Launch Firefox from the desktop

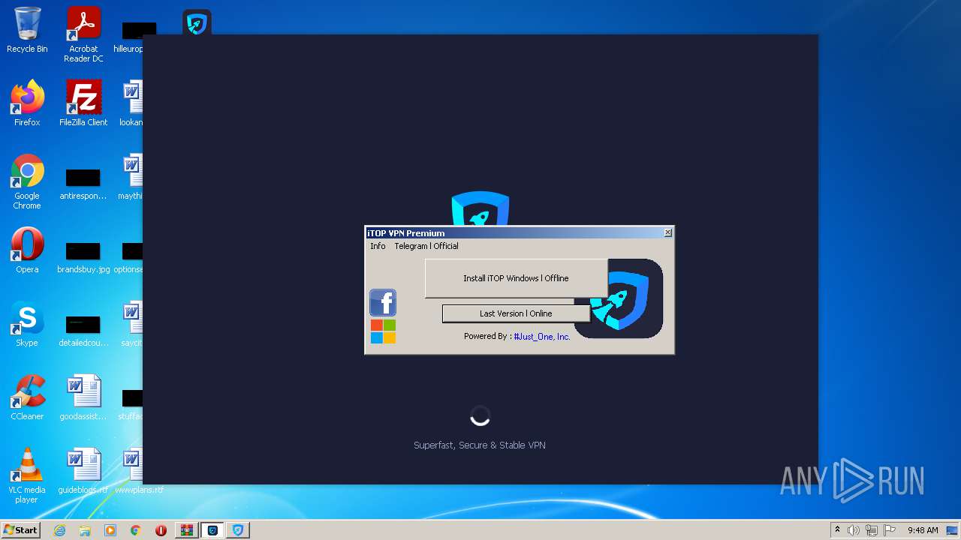27,103
